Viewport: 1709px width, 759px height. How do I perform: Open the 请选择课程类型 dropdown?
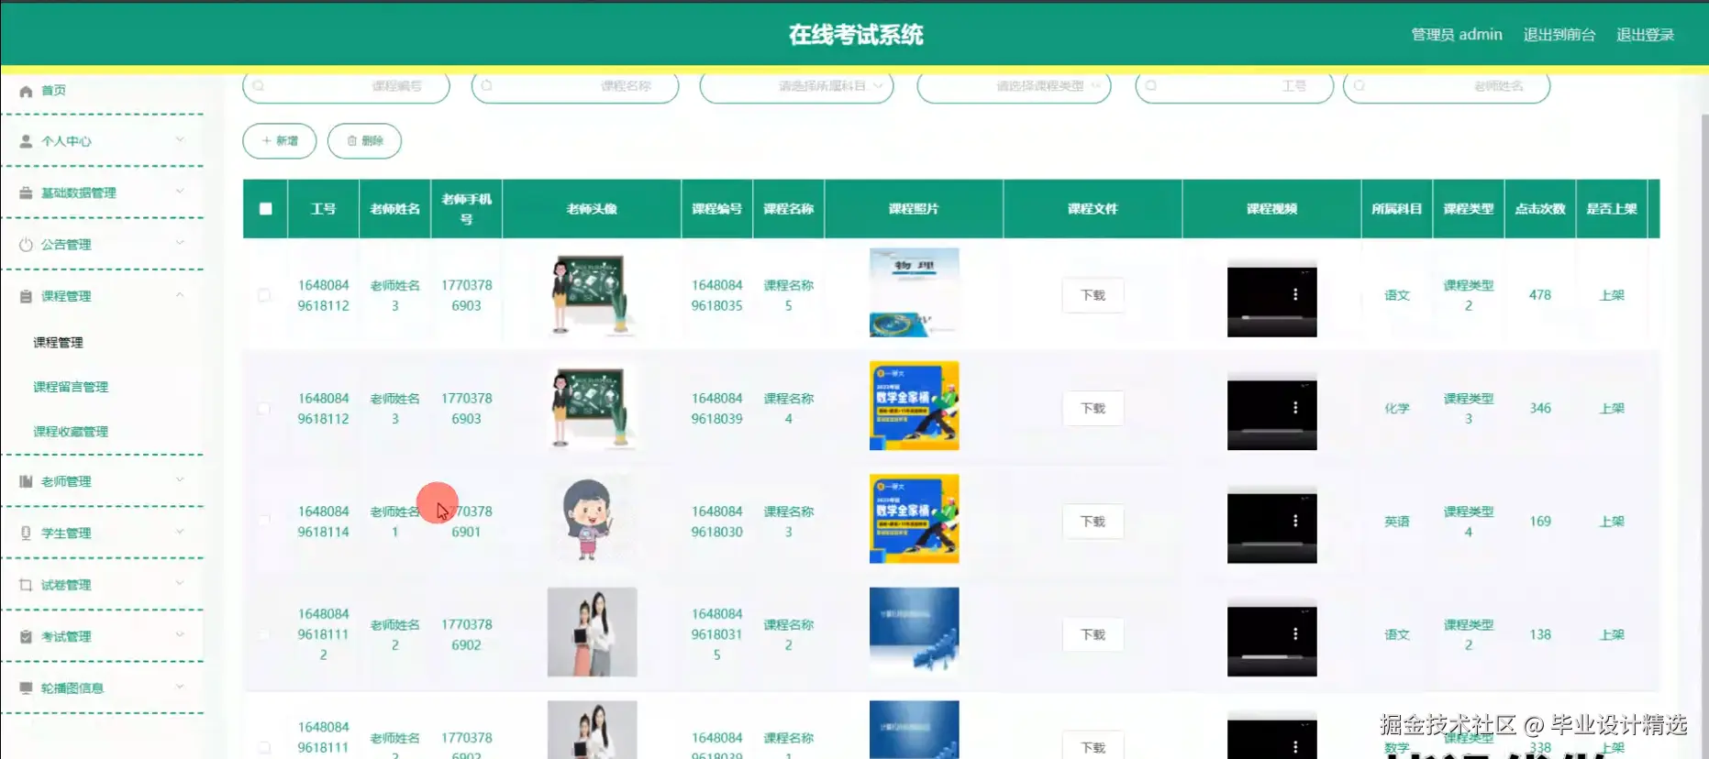(x=1014, y=86)
